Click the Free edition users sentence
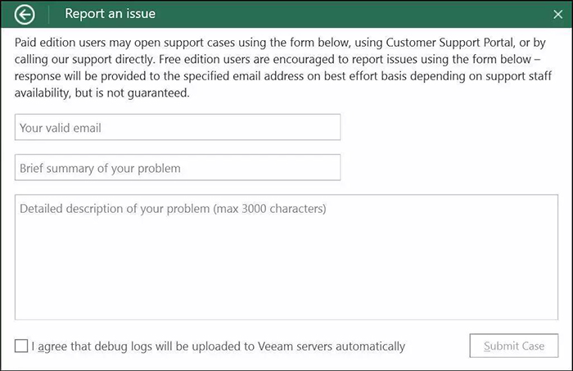This screenshot has width=573, height=371. (350, 59)
